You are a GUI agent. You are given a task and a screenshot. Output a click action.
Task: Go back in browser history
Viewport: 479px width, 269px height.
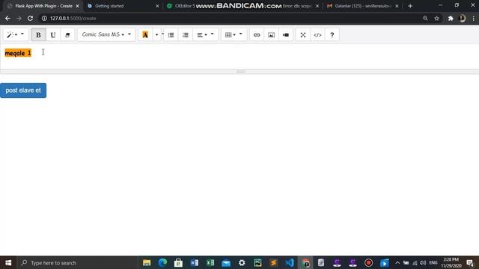pos(7,18)
